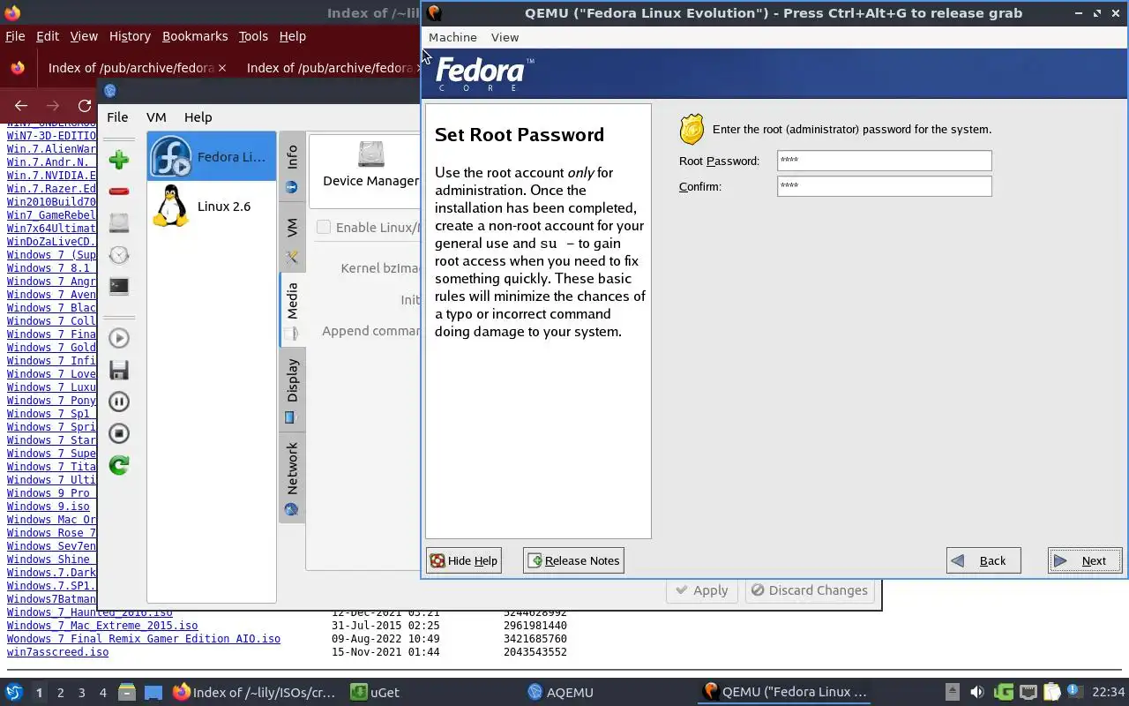Screen dimensions: 1129x706
Task: Click the network monitor icon in the system tray
Action: tap(1028, 692)
